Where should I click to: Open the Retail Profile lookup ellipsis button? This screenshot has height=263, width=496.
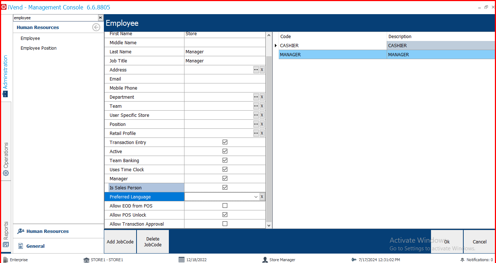pos(256,133)
